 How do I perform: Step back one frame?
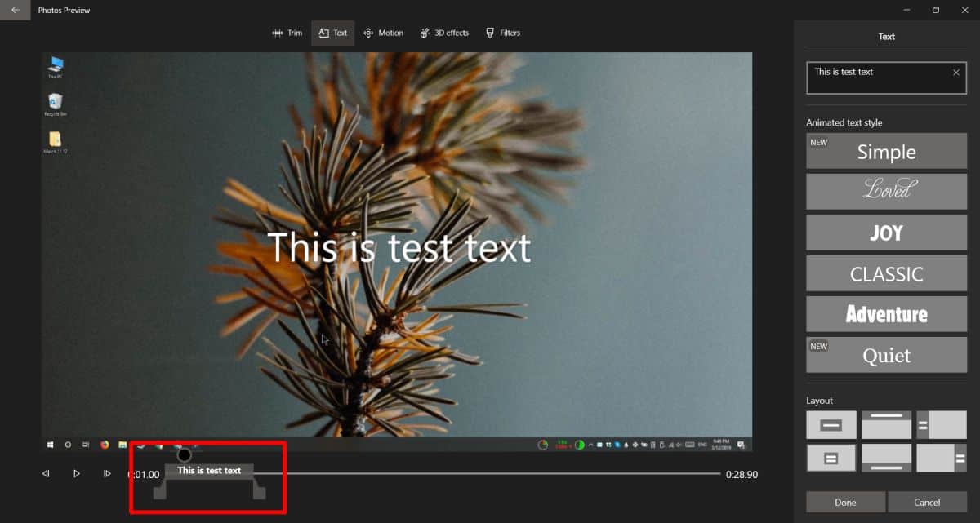tap(46, 473)
